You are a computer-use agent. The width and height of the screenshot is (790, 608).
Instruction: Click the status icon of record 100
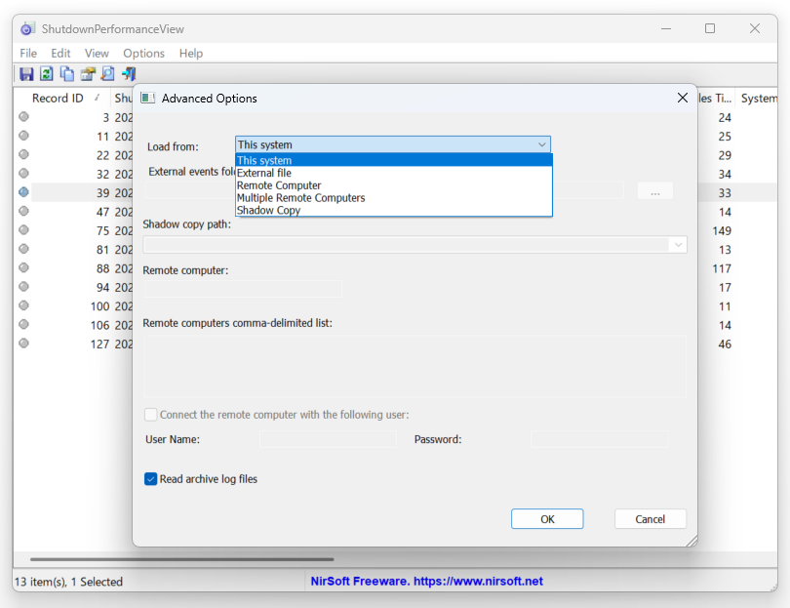click(x=23, y=305)
